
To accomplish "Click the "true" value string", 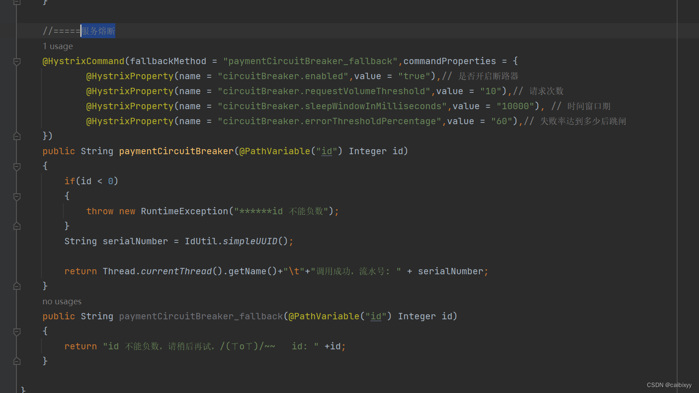I will 414,76.
